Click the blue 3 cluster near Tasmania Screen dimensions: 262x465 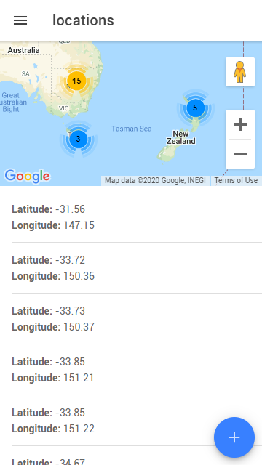[x=79, y=139]
